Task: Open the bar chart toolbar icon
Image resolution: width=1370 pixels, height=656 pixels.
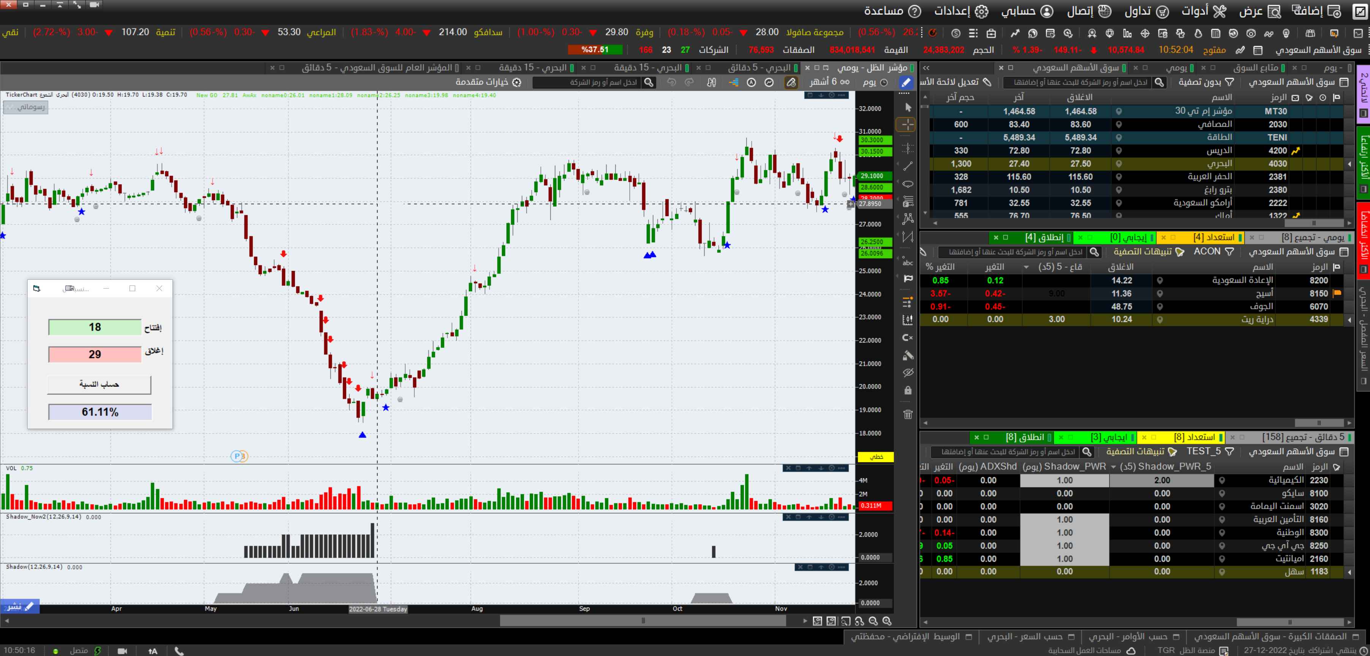Action: [x=1127, y=33]
